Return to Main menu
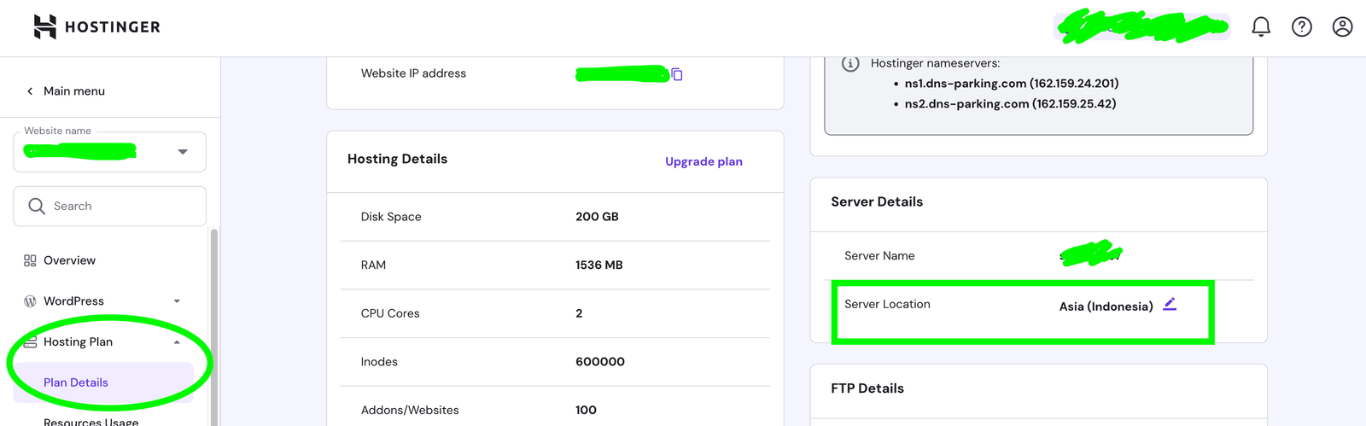The width and height of the screenshot is (1366, 426). 74,91
